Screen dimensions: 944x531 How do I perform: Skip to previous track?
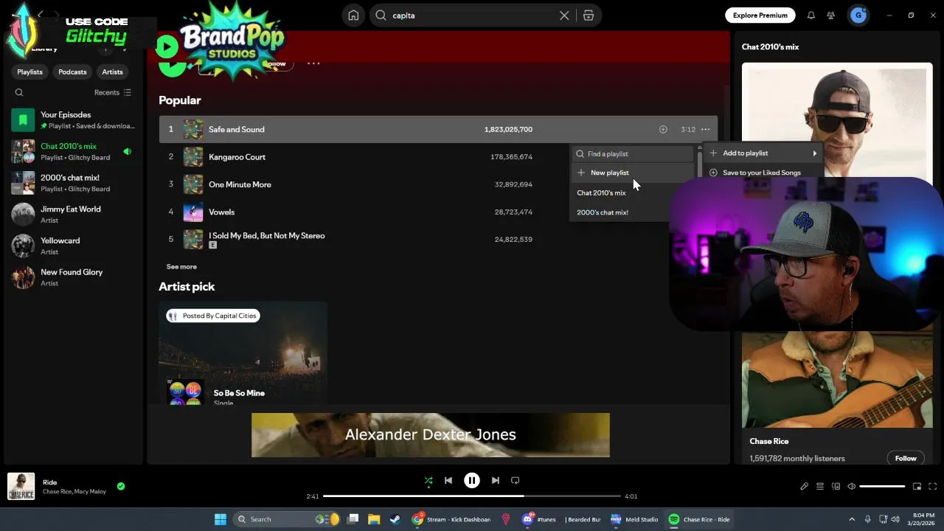[448, 480]
